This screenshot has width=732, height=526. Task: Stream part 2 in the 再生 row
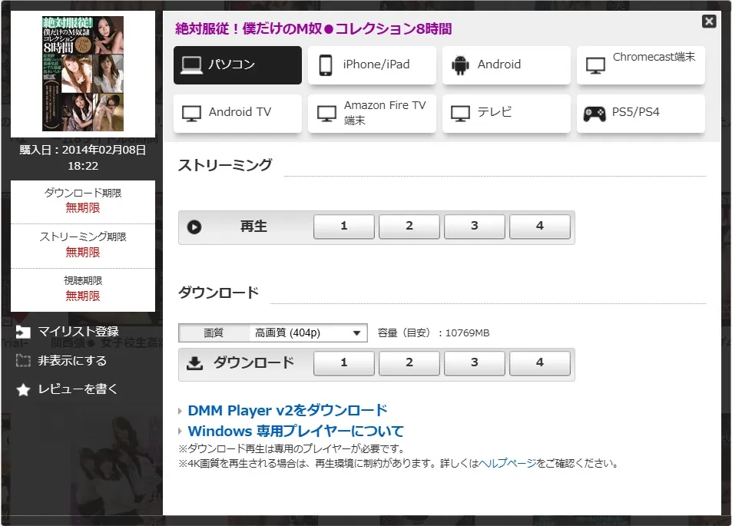(409, 227)
